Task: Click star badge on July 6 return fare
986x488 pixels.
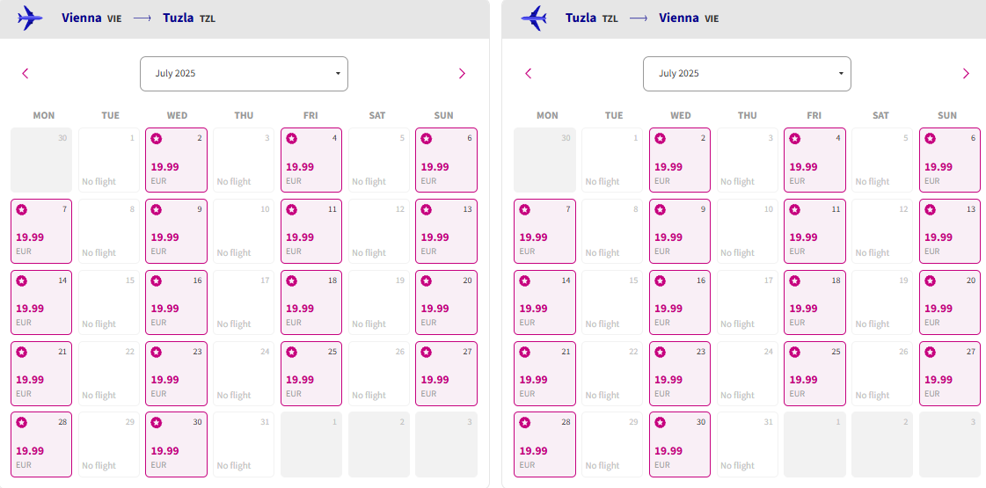Action: click(x=930, y=138)
